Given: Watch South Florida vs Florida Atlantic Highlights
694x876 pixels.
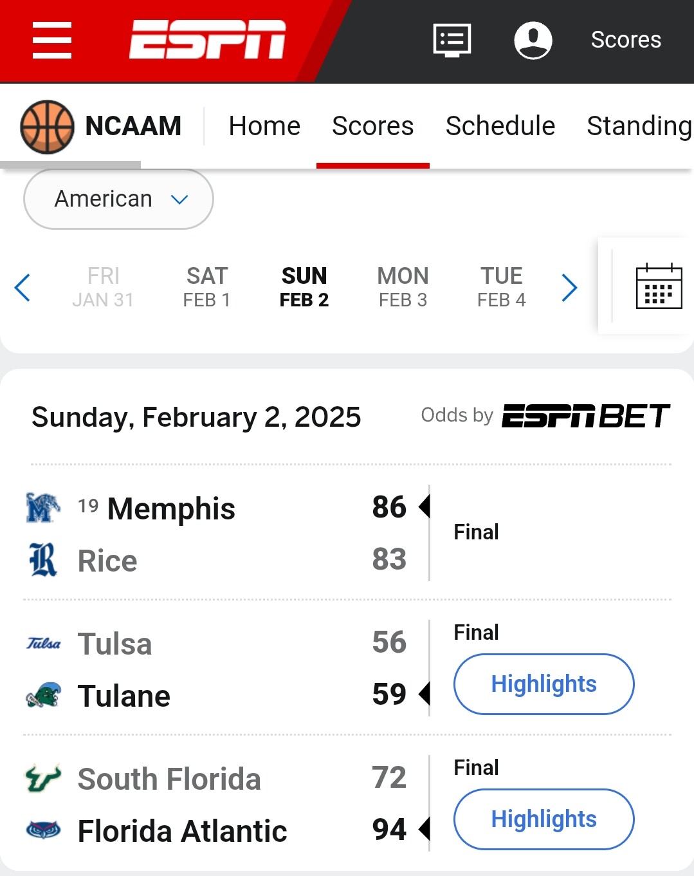Looking at the screenshot, I should [x=543, y=819].
